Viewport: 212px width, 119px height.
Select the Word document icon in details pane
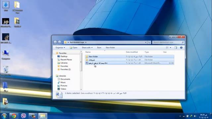pyautogui.click(x=59, y=95)
